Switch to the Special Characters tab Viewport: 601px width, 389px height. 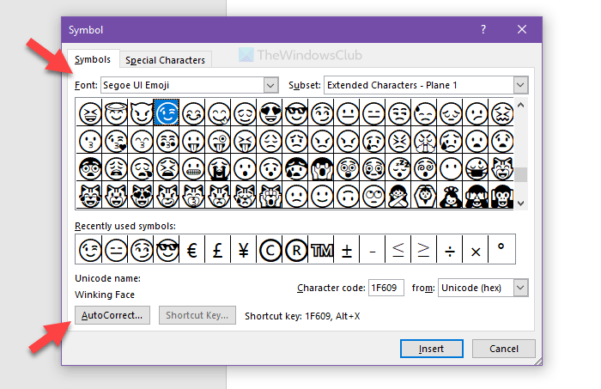click(x=165, y=60)
